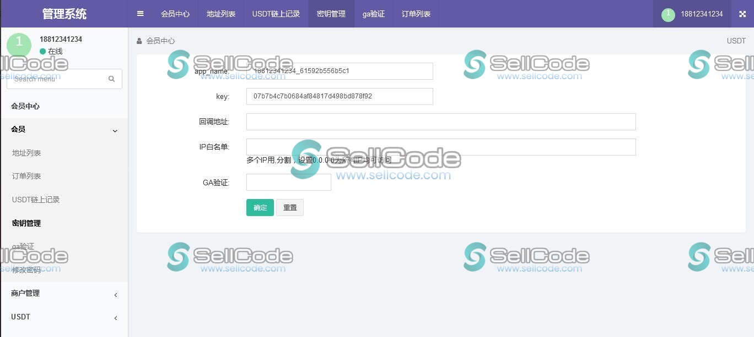Click the GA验证 input field
The image size is (754, 337).
pos(289,182)
